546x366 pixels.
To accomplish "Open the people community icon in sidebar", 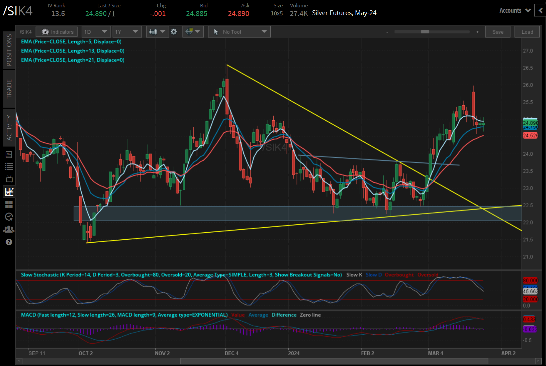I will click(9, 229).
